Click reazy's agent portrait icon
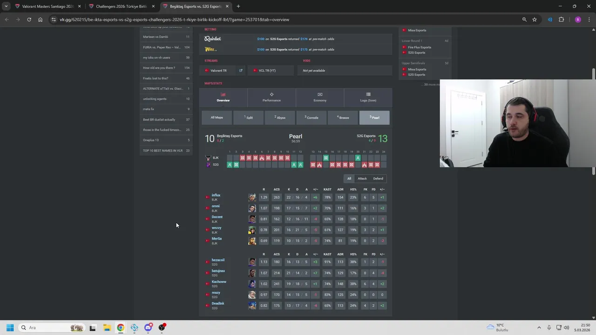 coord(252,295)
